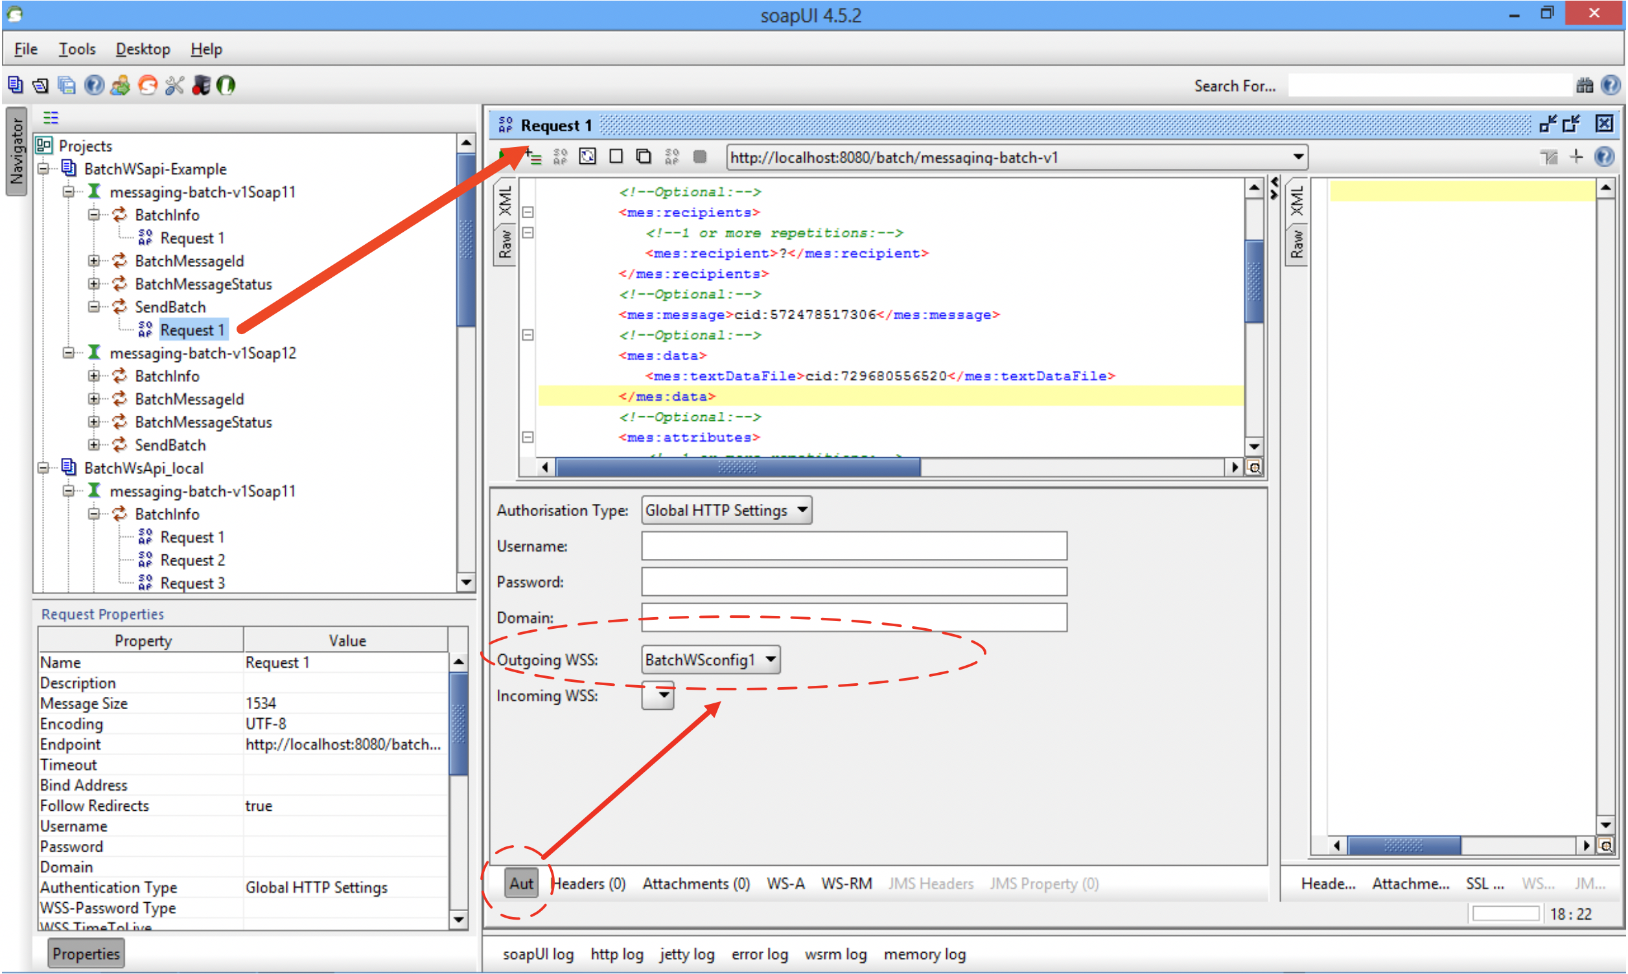Image resolution: width=1628 pixels, height=974 pixels.
Task: Click the recreate default request icon
Action: 588,156
